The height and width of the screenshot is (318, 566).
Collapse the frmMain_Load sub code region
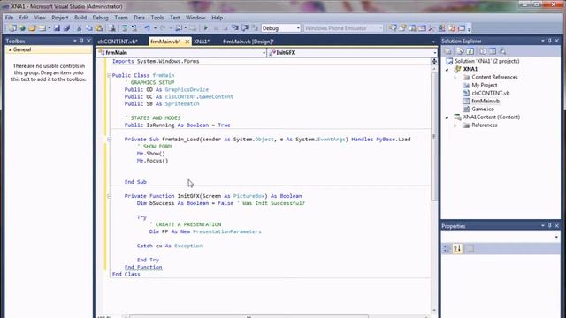coord(109,140)
